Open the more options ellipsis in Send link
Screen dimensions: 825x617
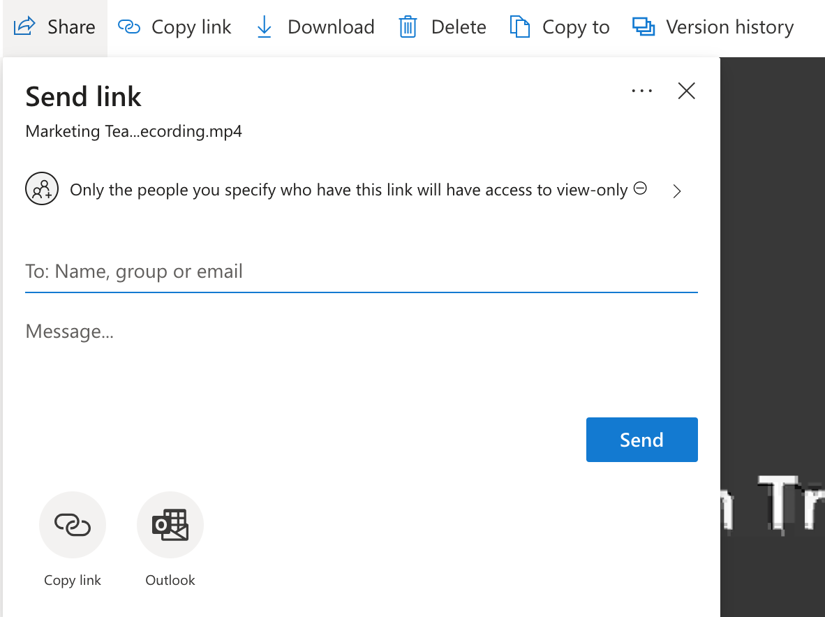(x=642, y=91)
